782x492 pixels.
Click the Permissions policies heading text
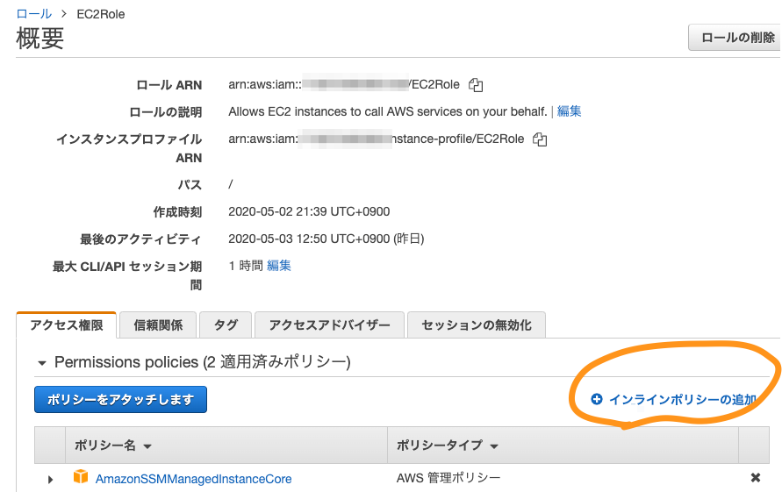click(203, 362)
